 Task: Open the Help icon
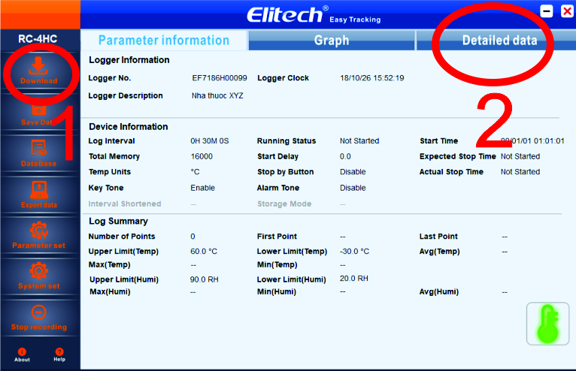59,352
